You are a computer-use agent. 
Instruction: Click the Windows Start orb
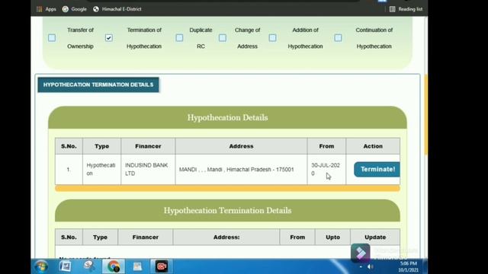[x=41, y=266]
